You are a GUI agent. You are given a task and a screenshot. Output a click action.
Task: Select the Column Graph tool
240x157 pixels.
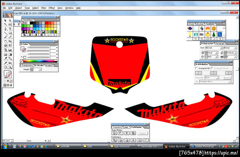pos(10,50)
